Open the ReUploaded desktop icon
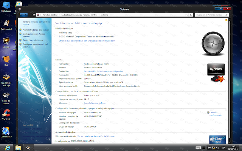242x151 pixels. [6, 25]
